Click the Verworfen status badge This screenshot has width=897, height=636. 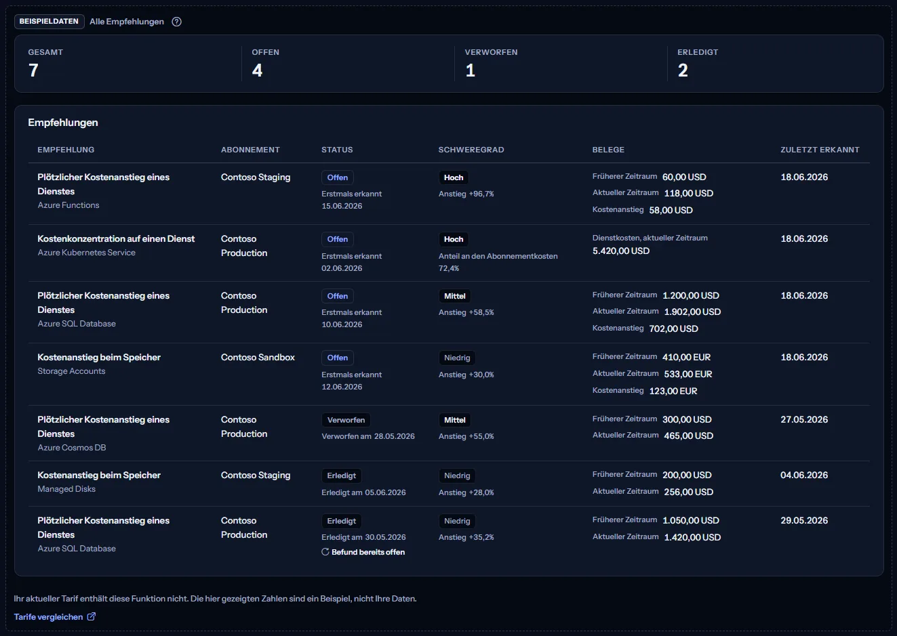346,420
